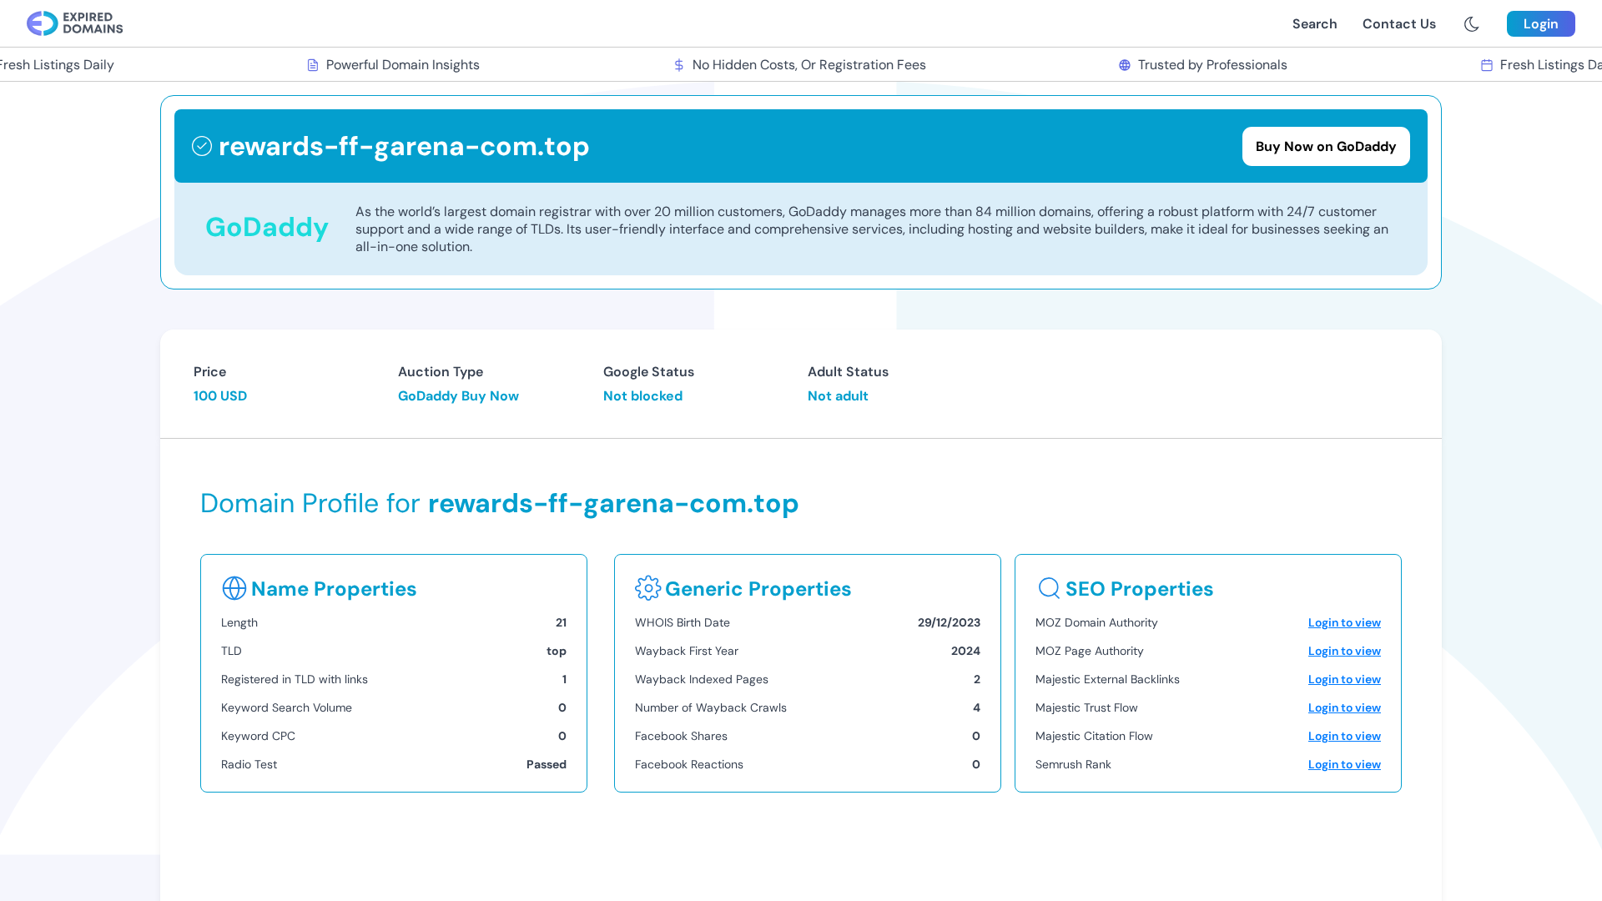Click the WHOIS Birth Date value 29/12/2023
The height and width of the screenshot is (901, 1602).
click(949, 622)
